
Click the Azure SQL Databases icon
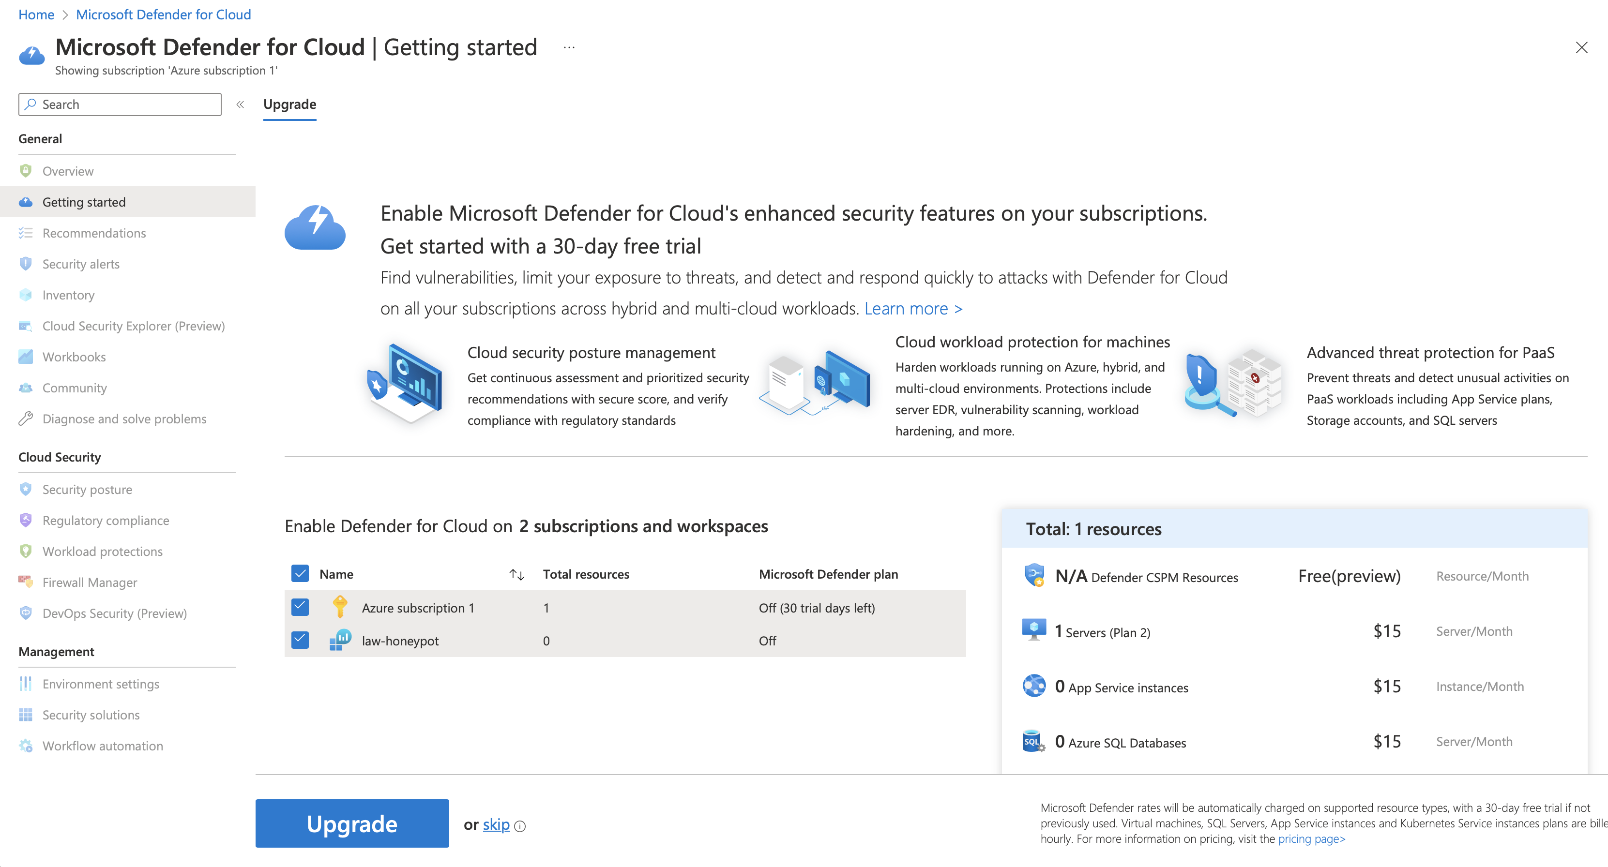(x=1034, y=741)
